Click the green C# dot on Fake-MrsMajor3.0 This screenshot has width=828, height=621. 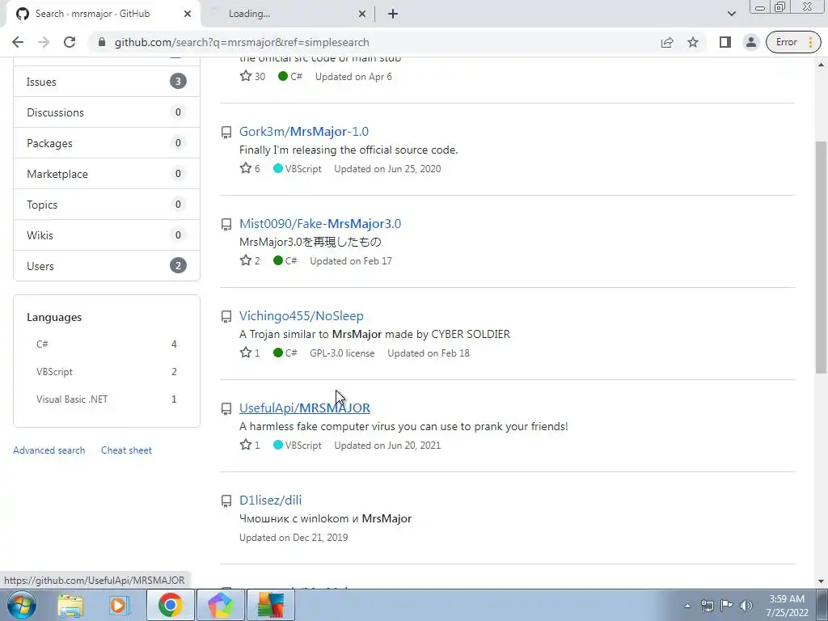pyautogui.click(x=278, y=260)
